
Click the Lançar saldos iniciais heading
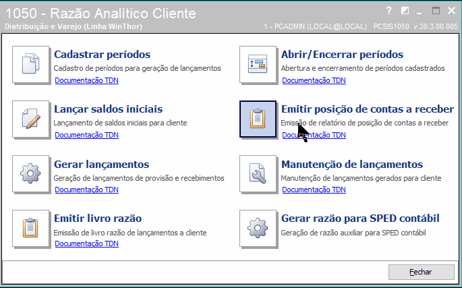pyautogui.click(x=108, y=109)
